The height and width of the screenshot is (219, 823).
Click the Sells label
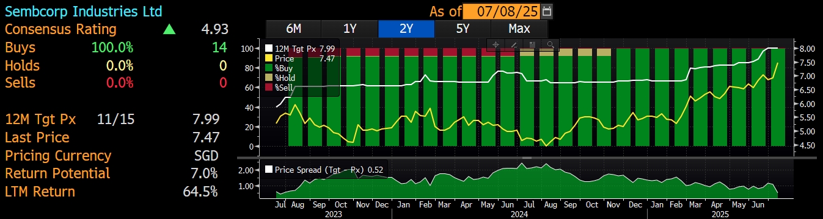tap(20, 83)
